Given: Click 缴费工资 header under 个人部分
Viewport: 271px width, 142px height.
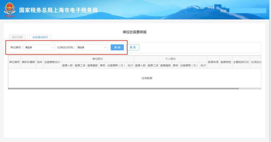Looking at the screenshot, I should pyautogui.click(x=153, y=65).
